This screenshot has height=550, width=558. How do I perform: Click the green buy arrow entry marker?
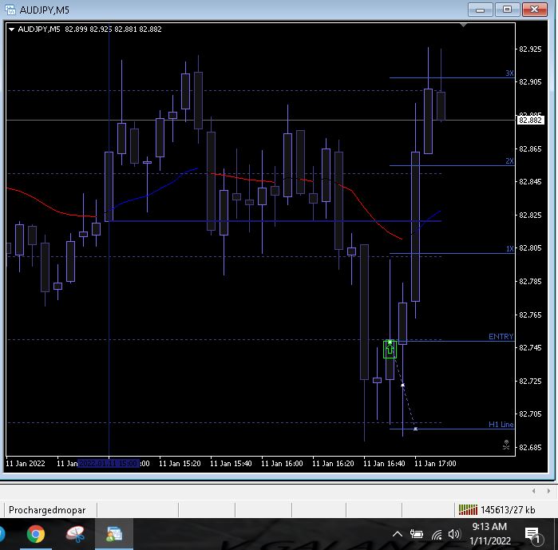(390, 349)
